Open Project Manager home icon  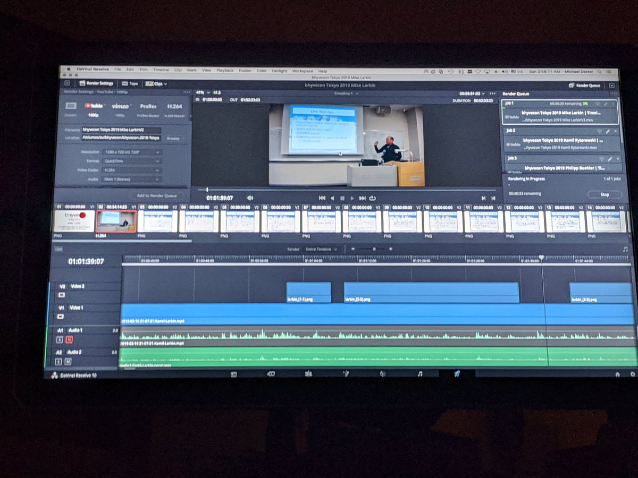(617, 374)
